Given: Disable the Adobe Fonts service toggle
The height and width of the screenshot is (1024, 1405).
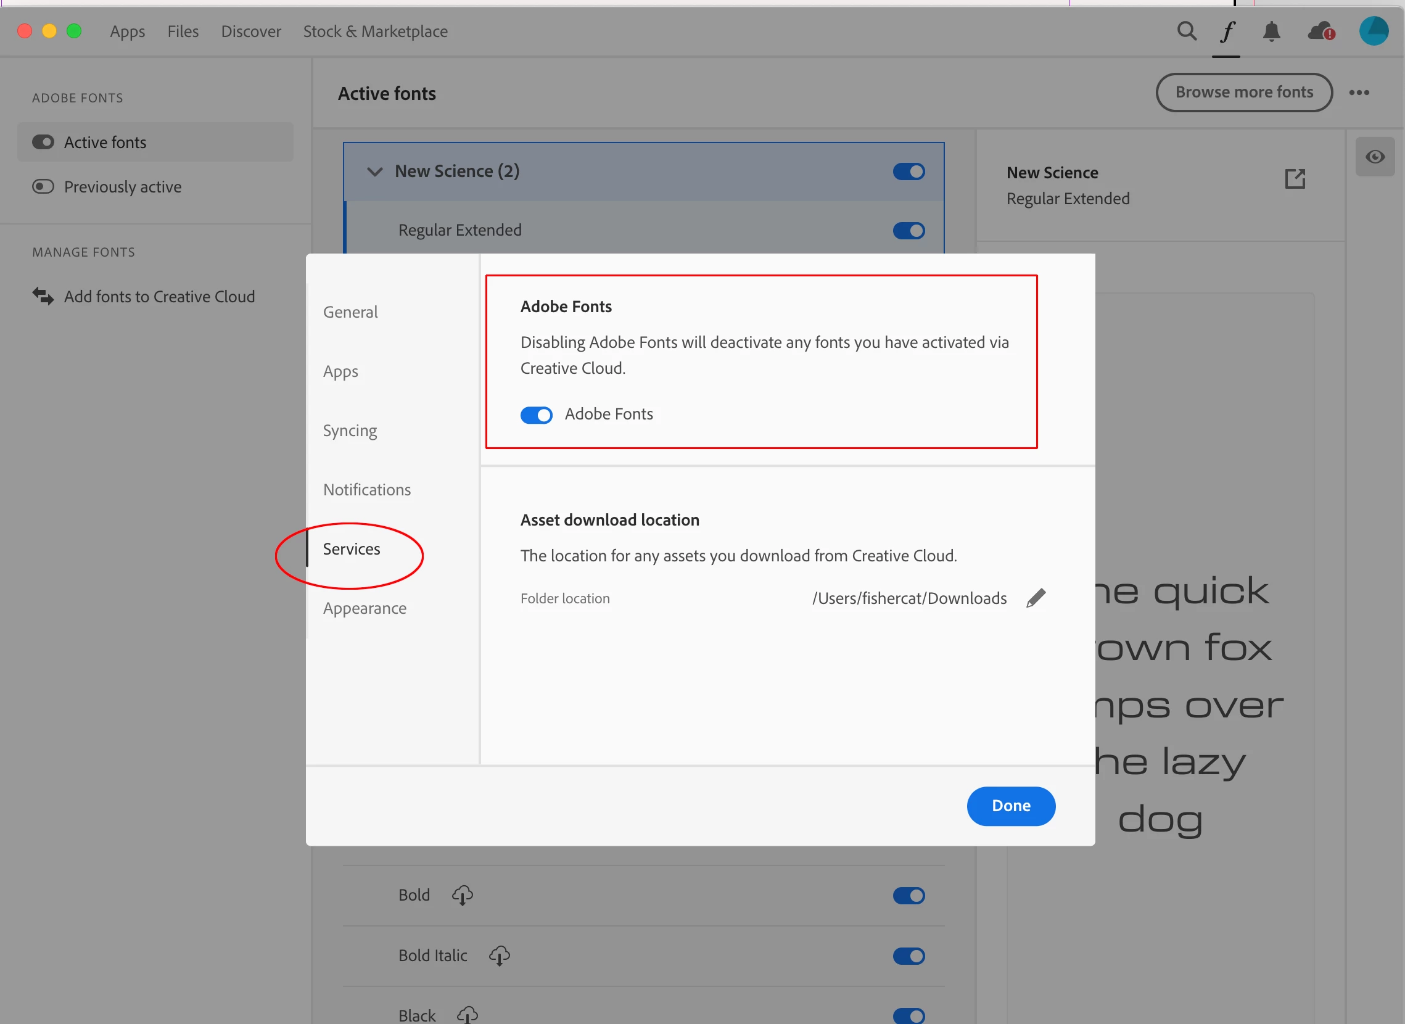Looking at the screenshot, I should [536, 415].
